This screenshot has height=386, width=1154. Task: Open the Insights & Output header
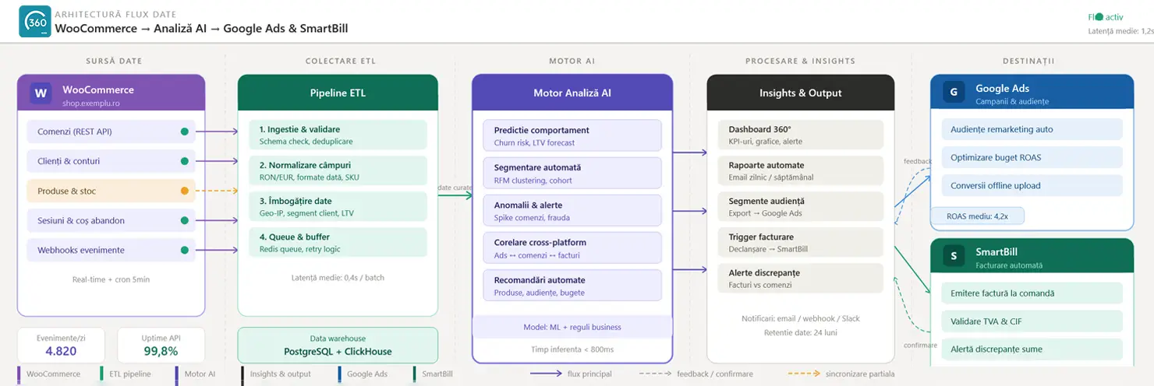(x=801, y=93)
